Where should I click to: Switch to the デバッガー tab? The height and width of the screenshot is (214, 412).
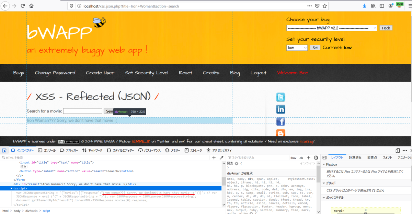point(69,150)
